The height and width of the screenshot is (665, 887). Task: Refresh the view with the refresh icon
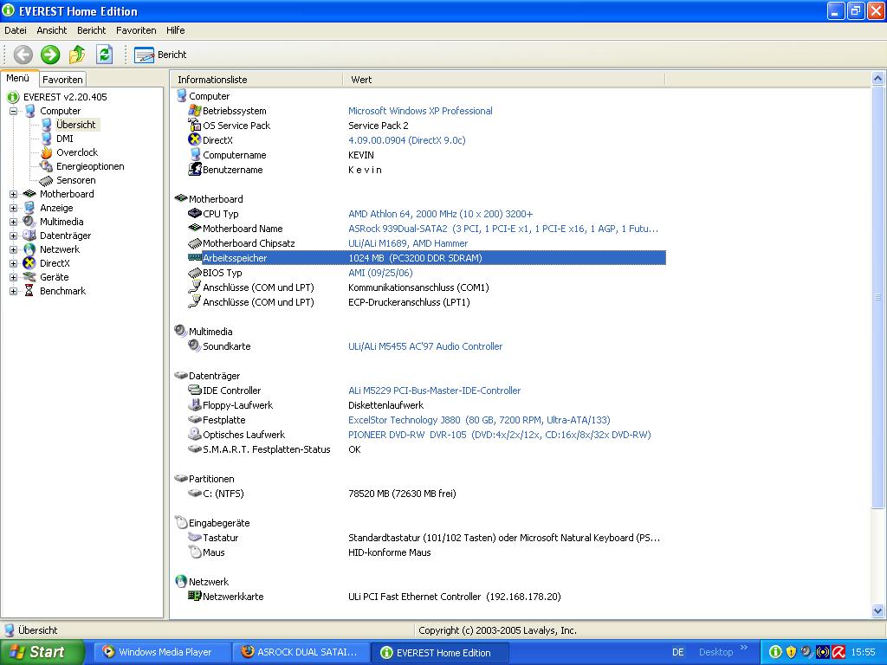[x=104, y=55]
